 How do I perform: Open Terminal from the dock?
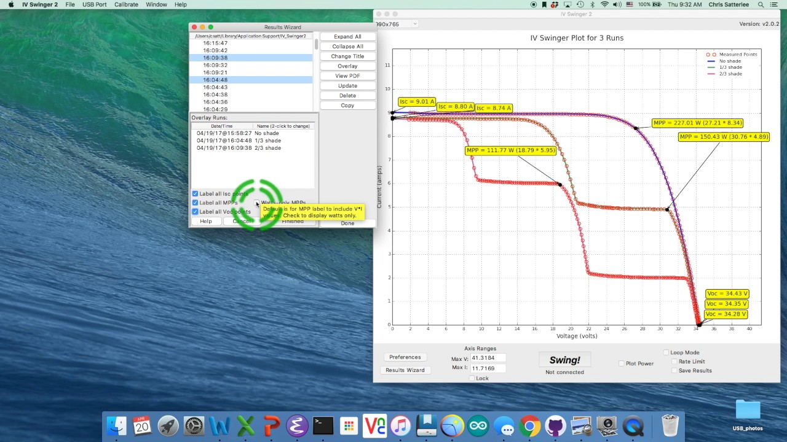(x=323, y=425)
